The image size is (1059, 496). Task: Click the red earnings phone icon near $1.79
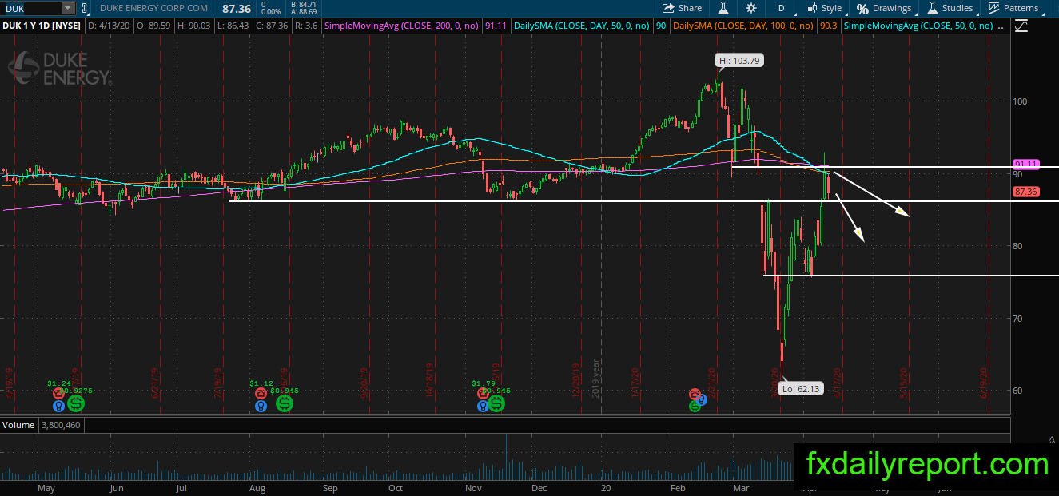[x=483, y=394]
